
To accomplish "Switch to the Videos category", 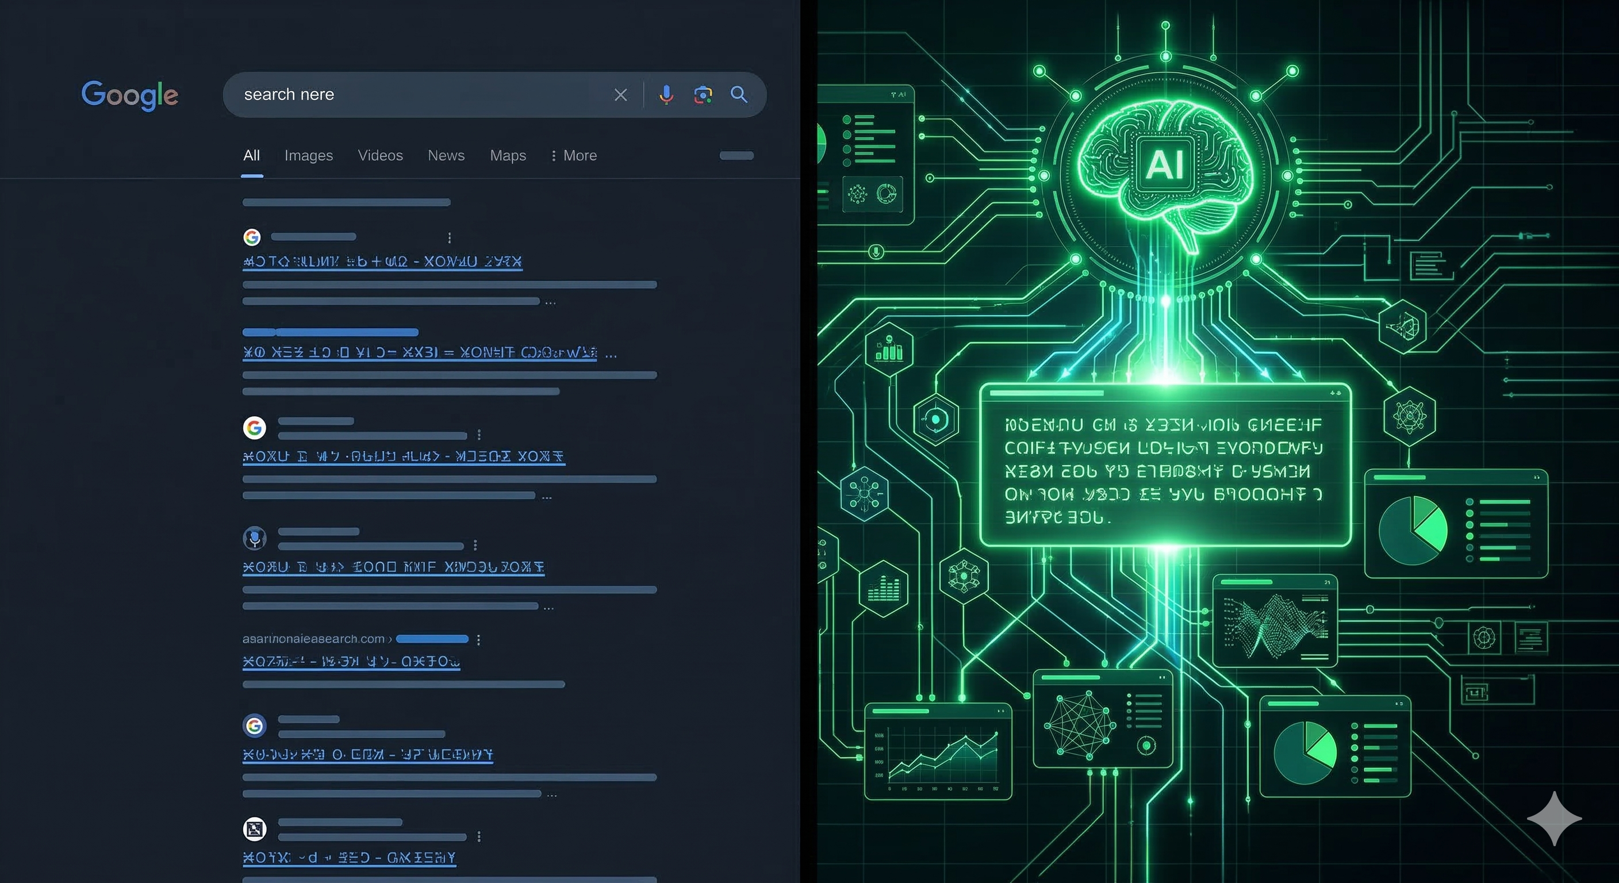I will coord(380,155).
